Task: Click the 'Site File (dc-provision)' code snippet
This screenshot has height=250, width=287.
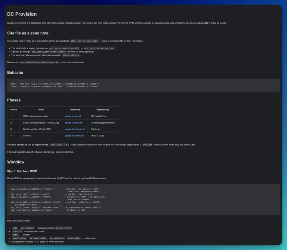Action: [x=84, y=41]
